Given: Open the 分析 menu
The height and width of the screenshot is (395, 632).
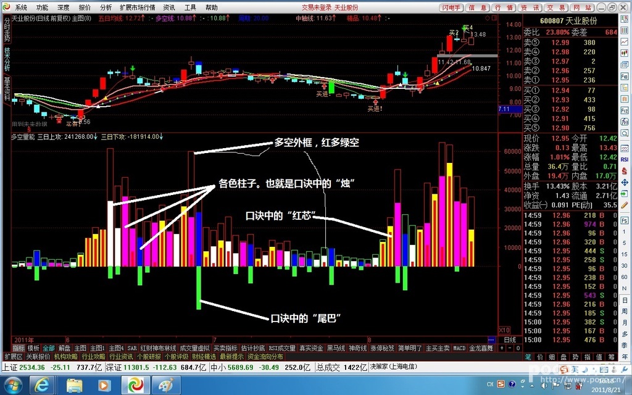Looking at the screenshot, I should [106, 7].
